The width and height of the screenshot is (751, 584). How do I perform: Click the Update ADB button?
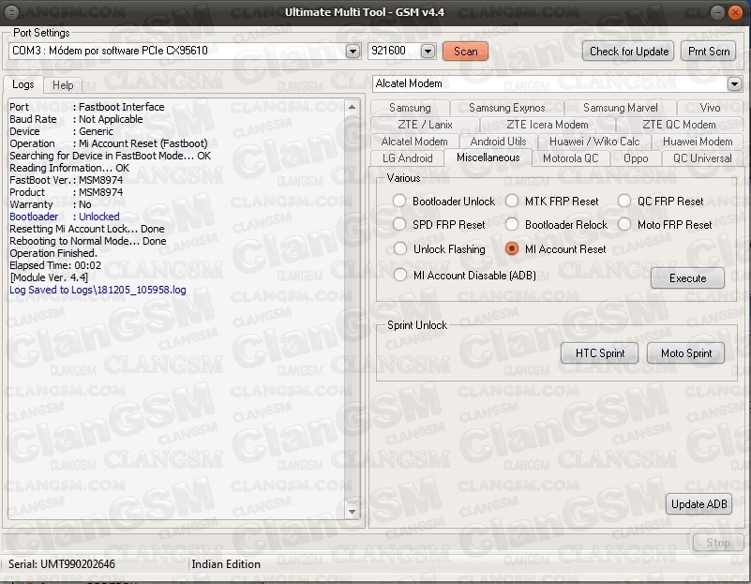tap(698, 504)
